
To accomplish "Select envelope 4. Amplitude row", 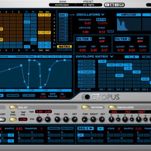I will click(87, 72).
